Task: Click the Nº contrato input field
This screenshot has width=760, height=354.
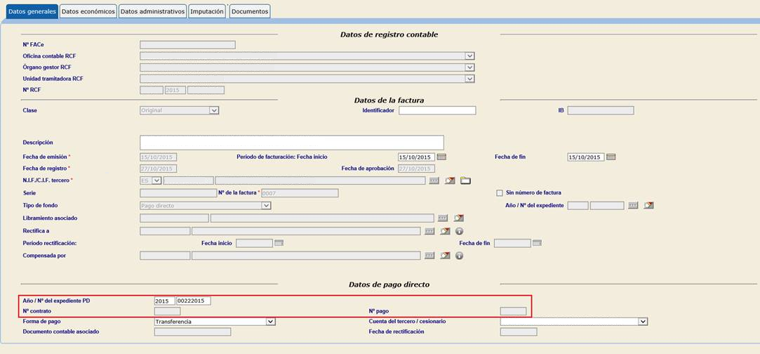Action: coord(167,311)
